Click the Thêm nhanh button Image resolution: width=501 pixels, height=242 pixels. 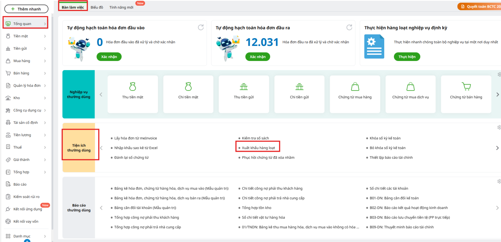pyautogui.click(x=26, y=9)
